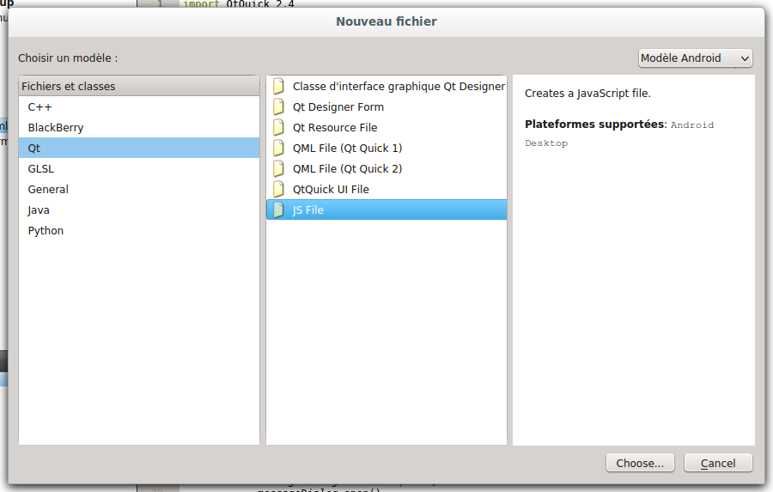
Task: Select the C++ category
Action: (40, 107)
